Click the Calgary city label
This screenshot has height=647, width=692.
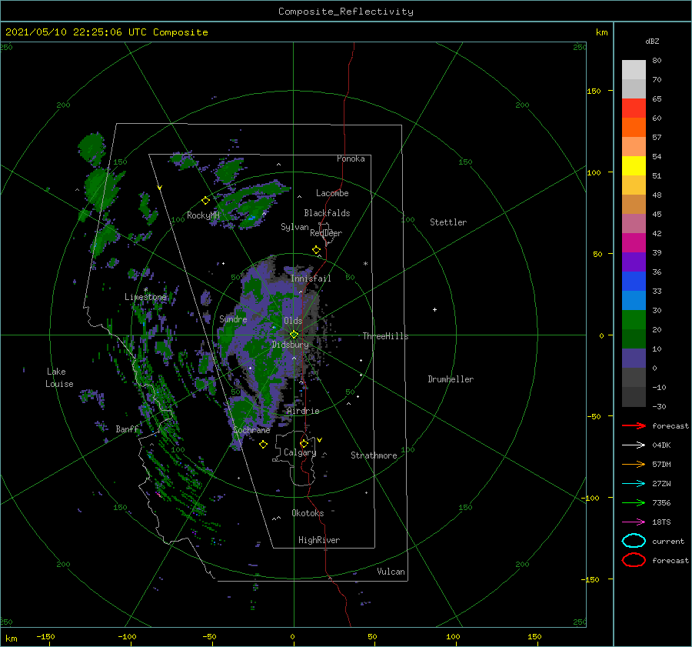[x=300, y=452]
